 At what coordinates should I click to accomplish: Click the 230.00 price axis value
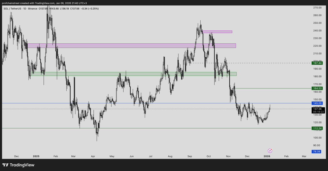tap(317, 38)
